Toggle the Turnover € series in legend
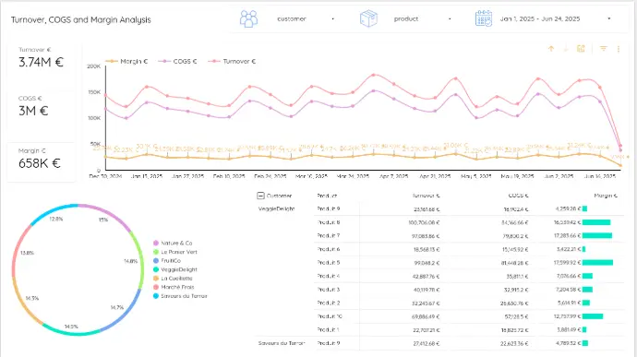 click(x=232, y=61)
